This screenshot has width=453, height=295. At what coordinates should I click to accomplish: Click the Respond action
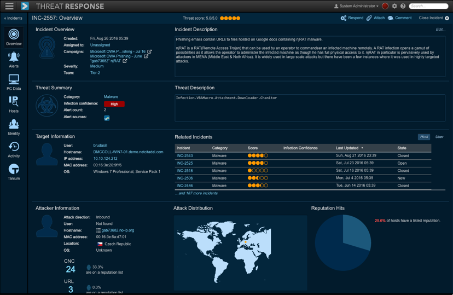point(352,18)
